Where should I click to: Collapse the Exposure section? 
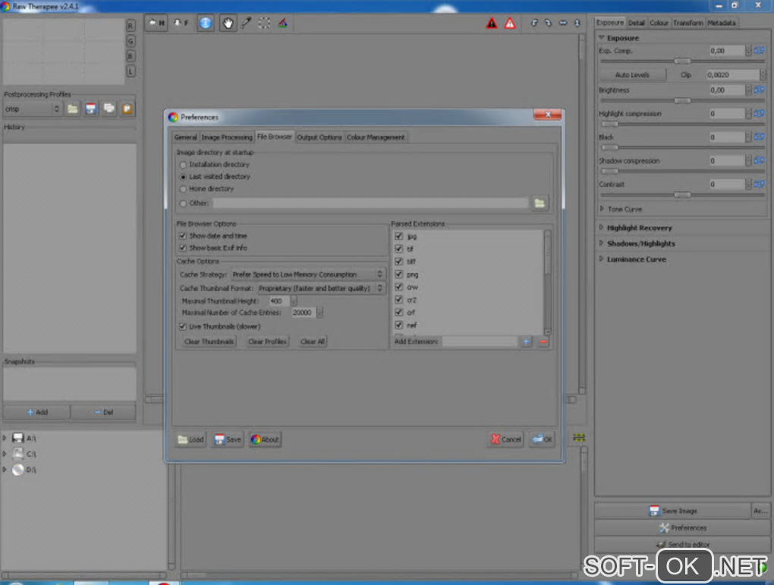[x=601, y=37]
